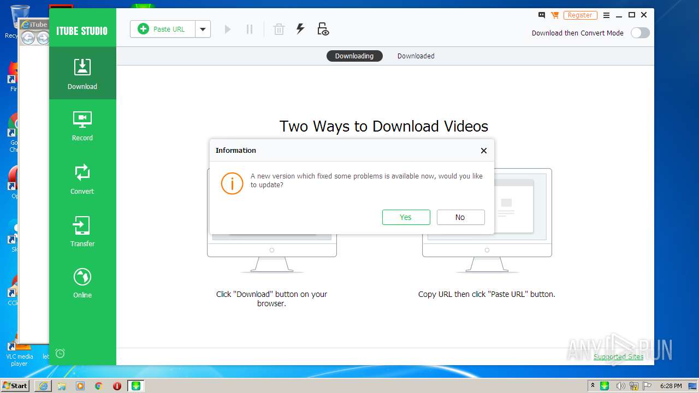Open the Supported Sites link

619,357
